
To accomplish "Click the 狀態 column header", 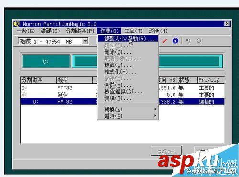I will pyautogui.click(x=187, y=80).
